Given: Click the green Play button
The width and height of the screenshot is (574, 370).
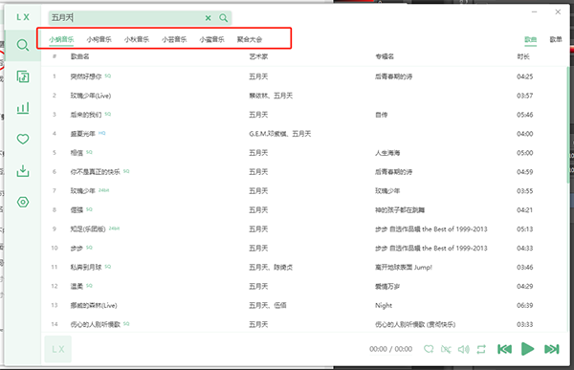Looking at the screenshot, I should 527,349.
